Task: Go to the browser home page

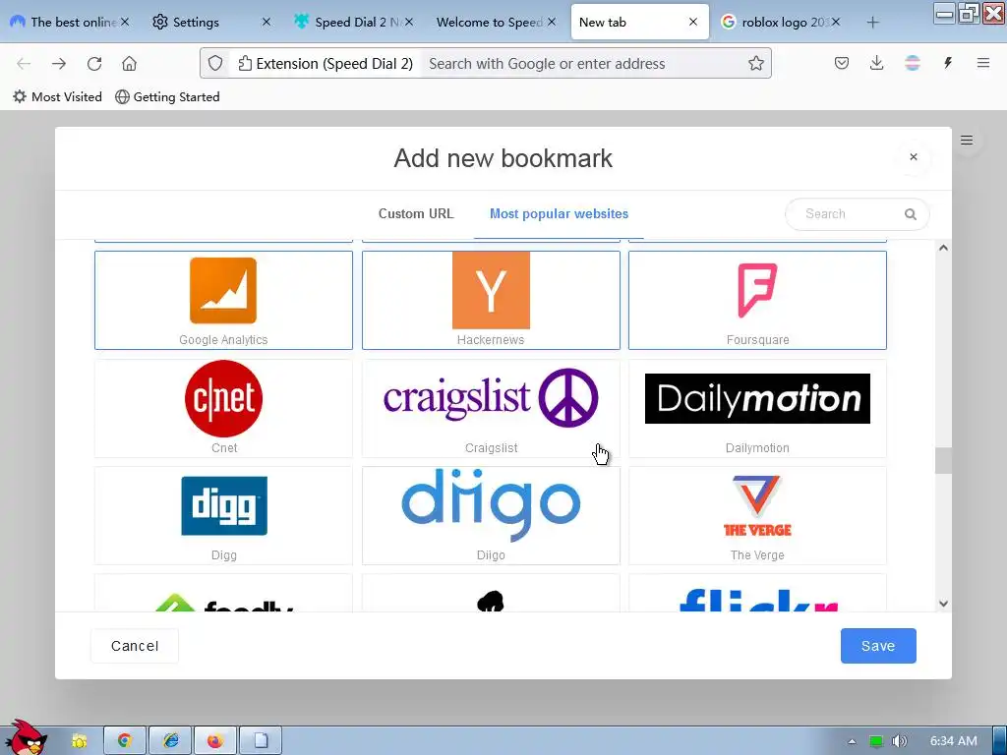Action: click(129, 64)
